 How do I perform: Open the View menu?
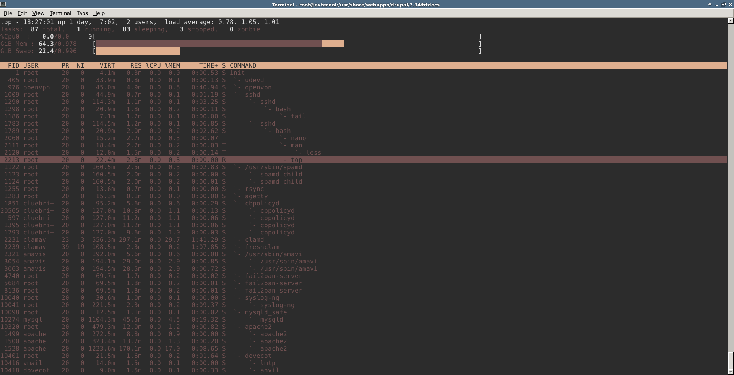[38, 13]
